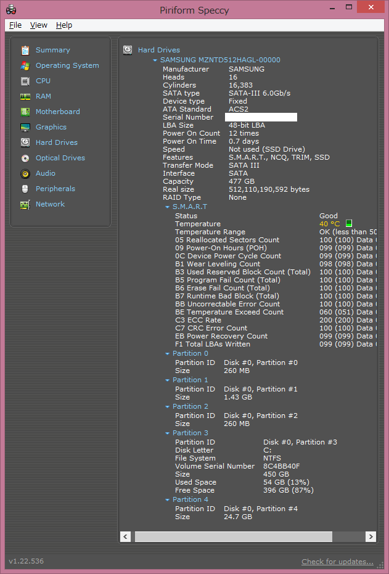Collapse the Partition 0 node

[167, 354]
